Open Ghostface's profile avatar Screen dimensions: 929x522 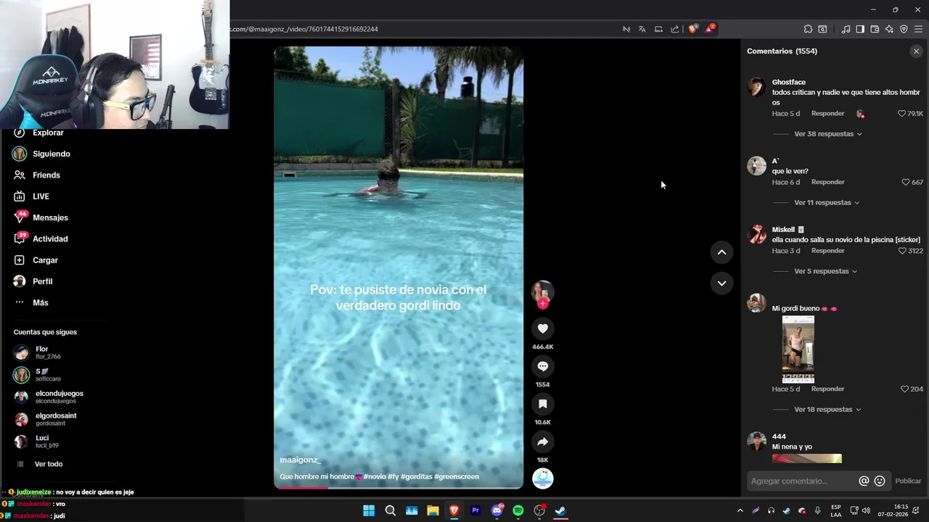click(x=756, y=87)
